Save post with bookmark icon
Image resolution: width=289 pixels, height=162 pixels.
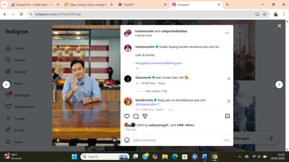227,116
